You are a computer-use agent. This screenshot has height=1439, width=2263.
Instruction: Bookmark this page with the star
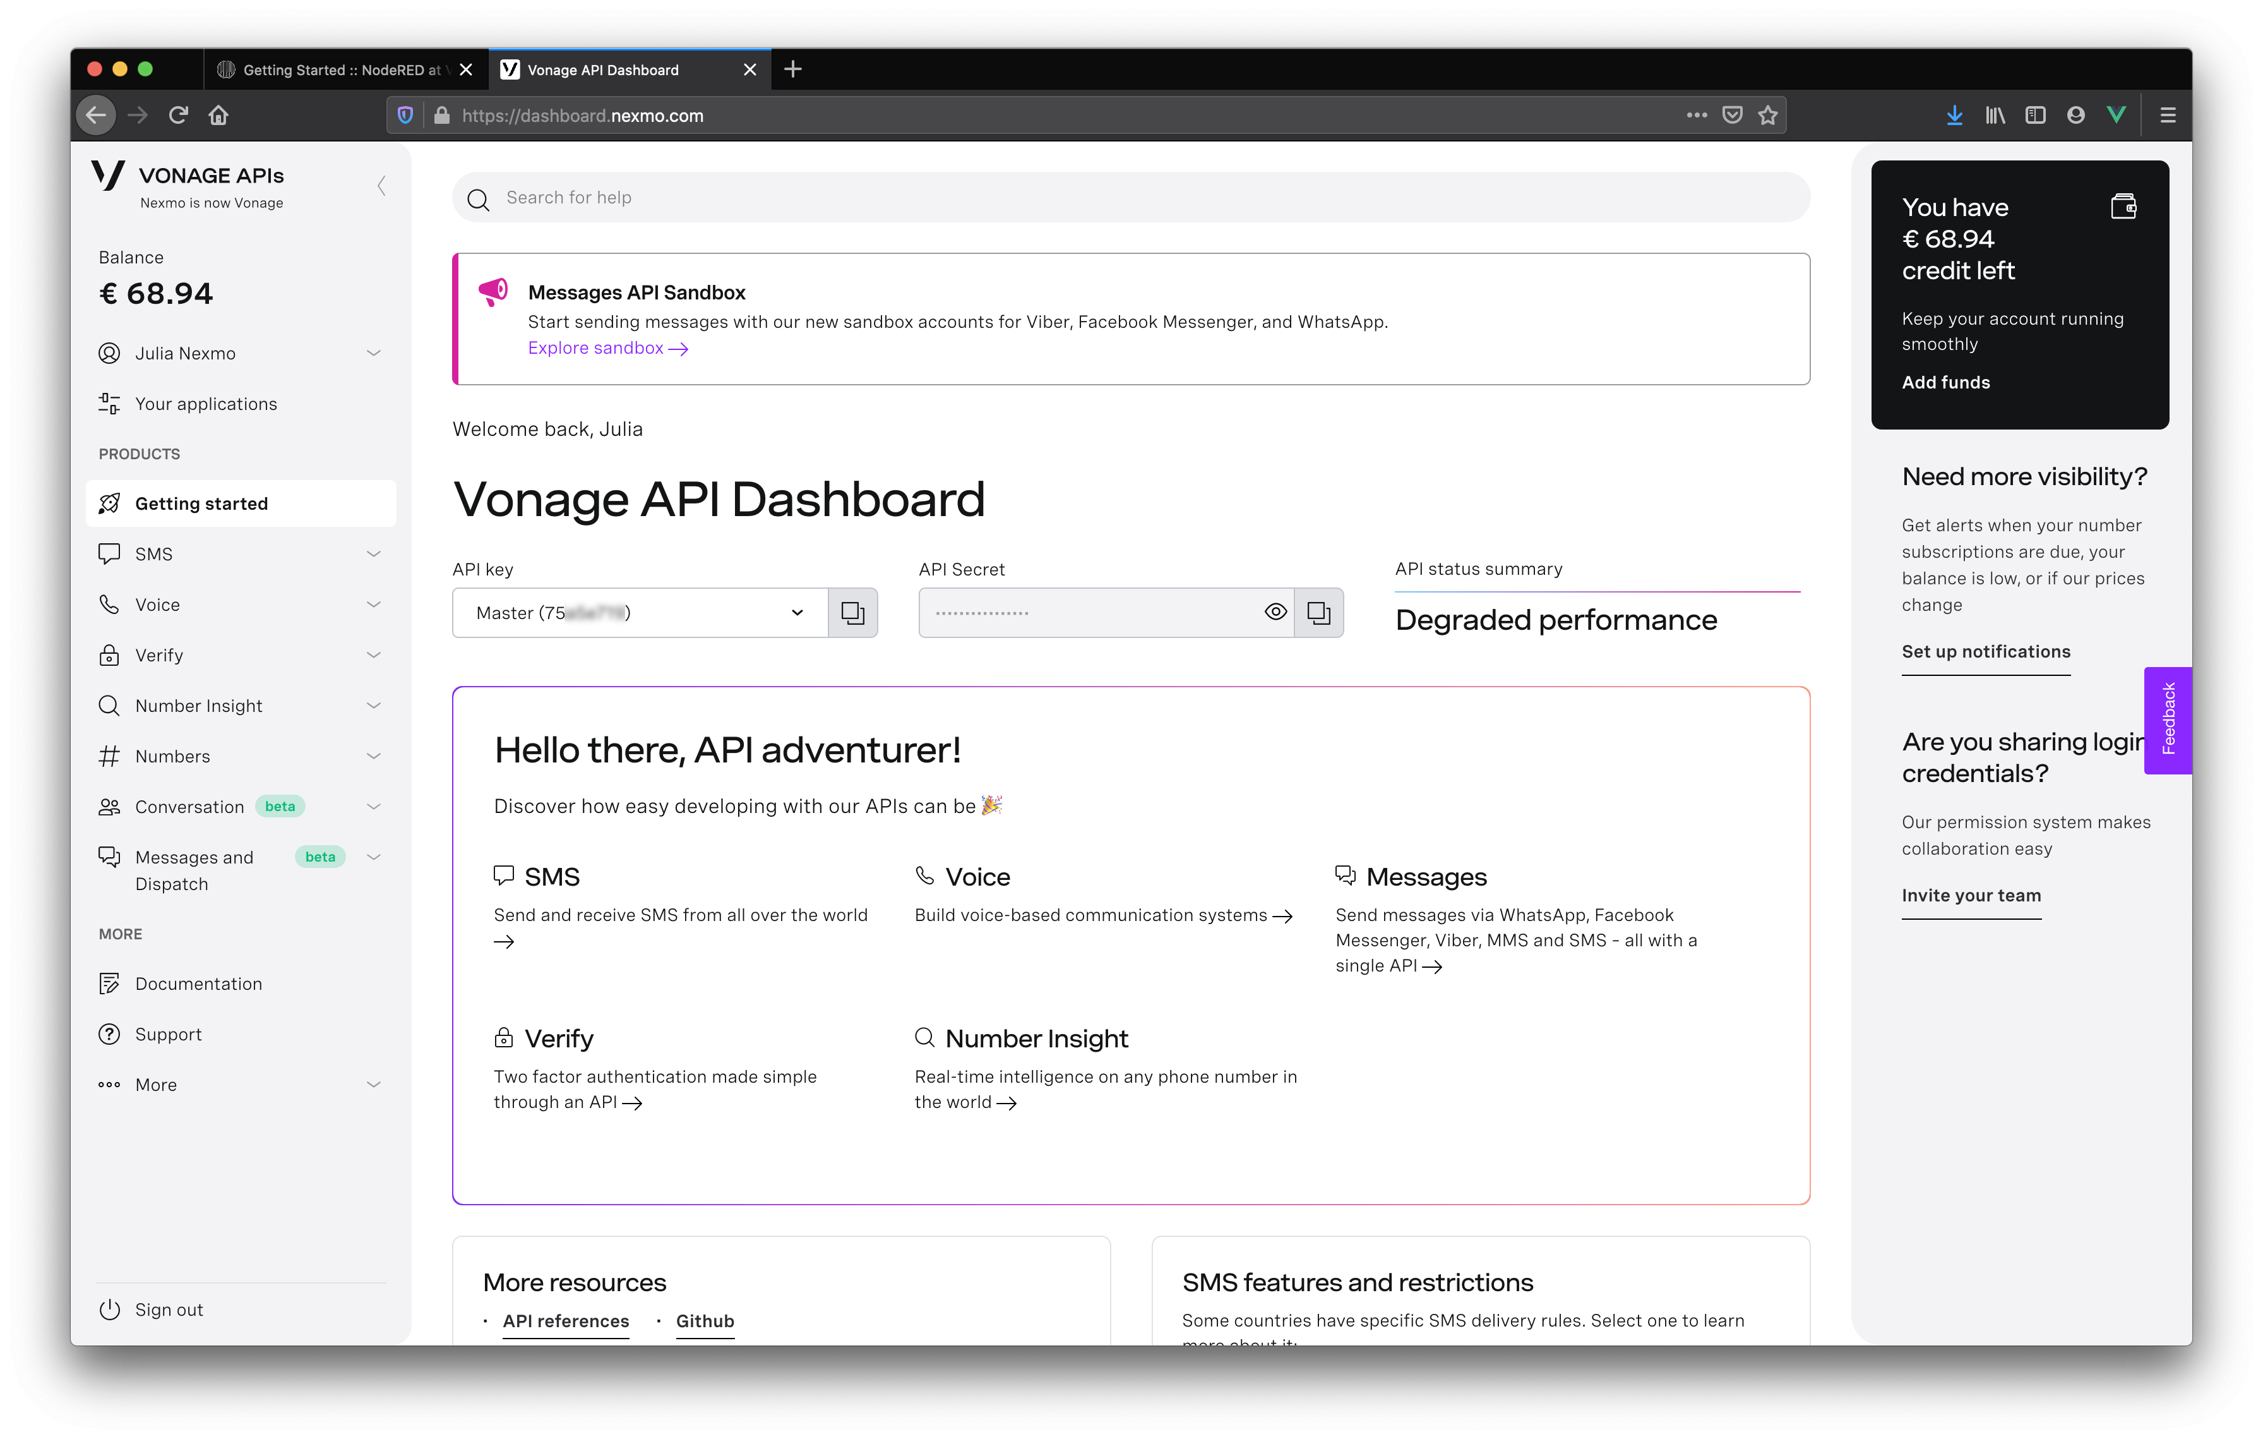click(x=1768, y=116)
